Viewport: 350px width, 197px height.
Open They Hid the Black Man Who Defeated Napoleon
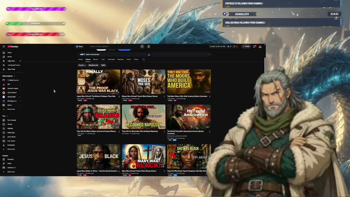140,131
